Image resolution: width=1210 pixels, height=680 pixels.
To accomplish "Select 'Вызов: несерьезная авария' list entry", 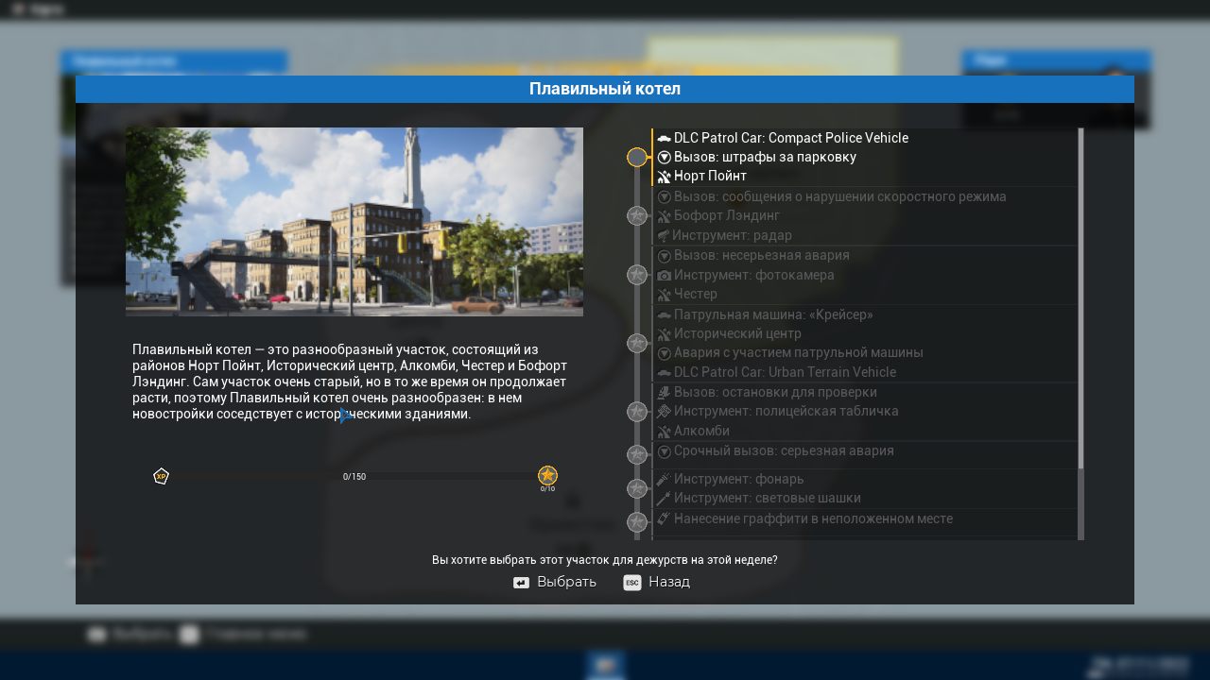I will 761,255.
